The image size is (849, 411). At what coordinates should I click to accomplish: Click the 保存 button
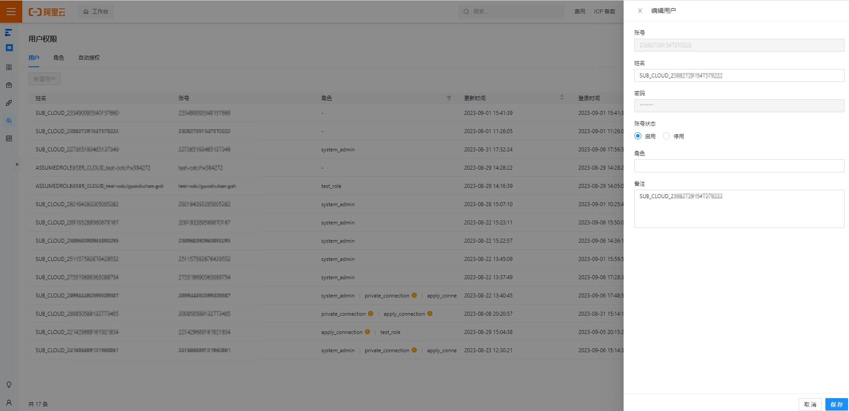click(x=837, y=404)
